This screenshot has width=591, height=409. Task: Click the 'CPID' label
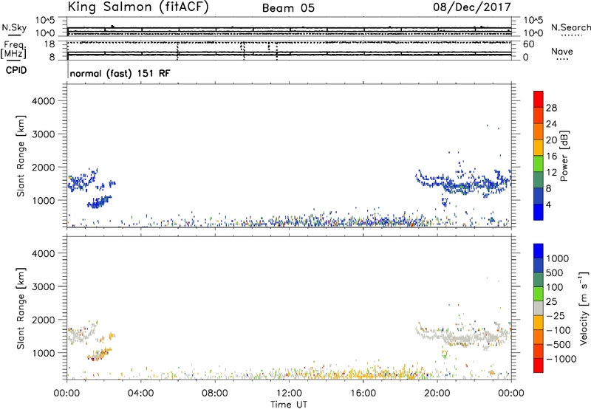click(x=16, y=70)
